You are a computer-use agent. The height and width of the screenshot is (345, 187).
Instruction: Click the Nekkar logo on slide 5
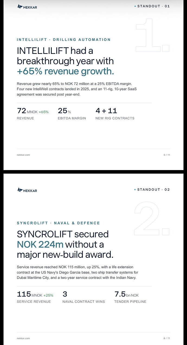point(27,7)
